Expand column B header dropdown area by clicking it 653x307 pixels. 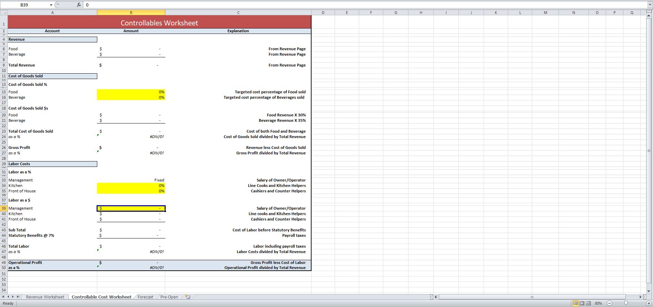131,12
